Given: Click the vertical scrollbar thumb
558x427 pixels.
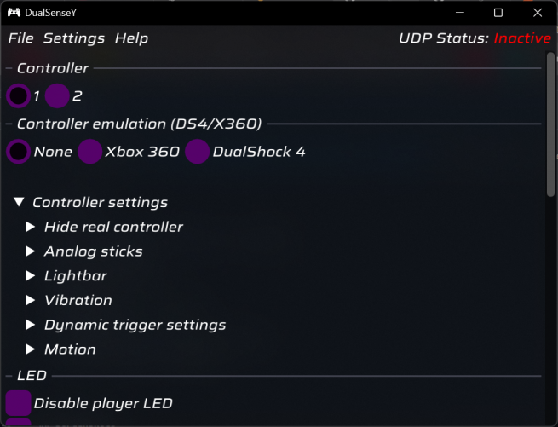Looking at the screenshot, I should [x=550, y=128].
